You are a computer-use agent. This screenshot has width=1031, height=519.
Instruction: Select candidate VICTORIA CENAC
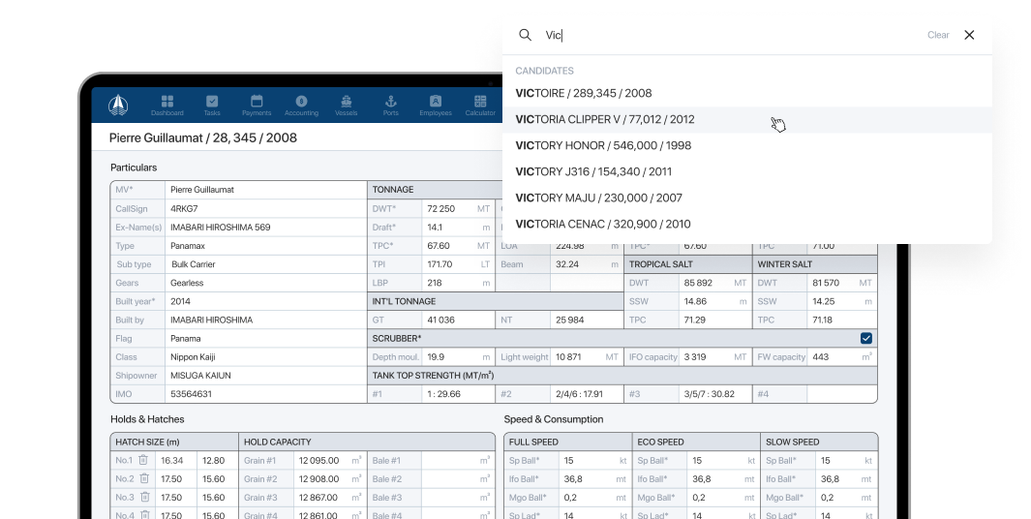click(747, 225)
